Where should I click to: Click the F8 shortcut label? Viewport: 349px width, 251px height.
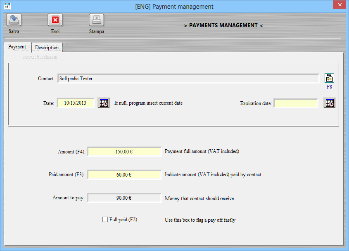[x=329, y=87]
